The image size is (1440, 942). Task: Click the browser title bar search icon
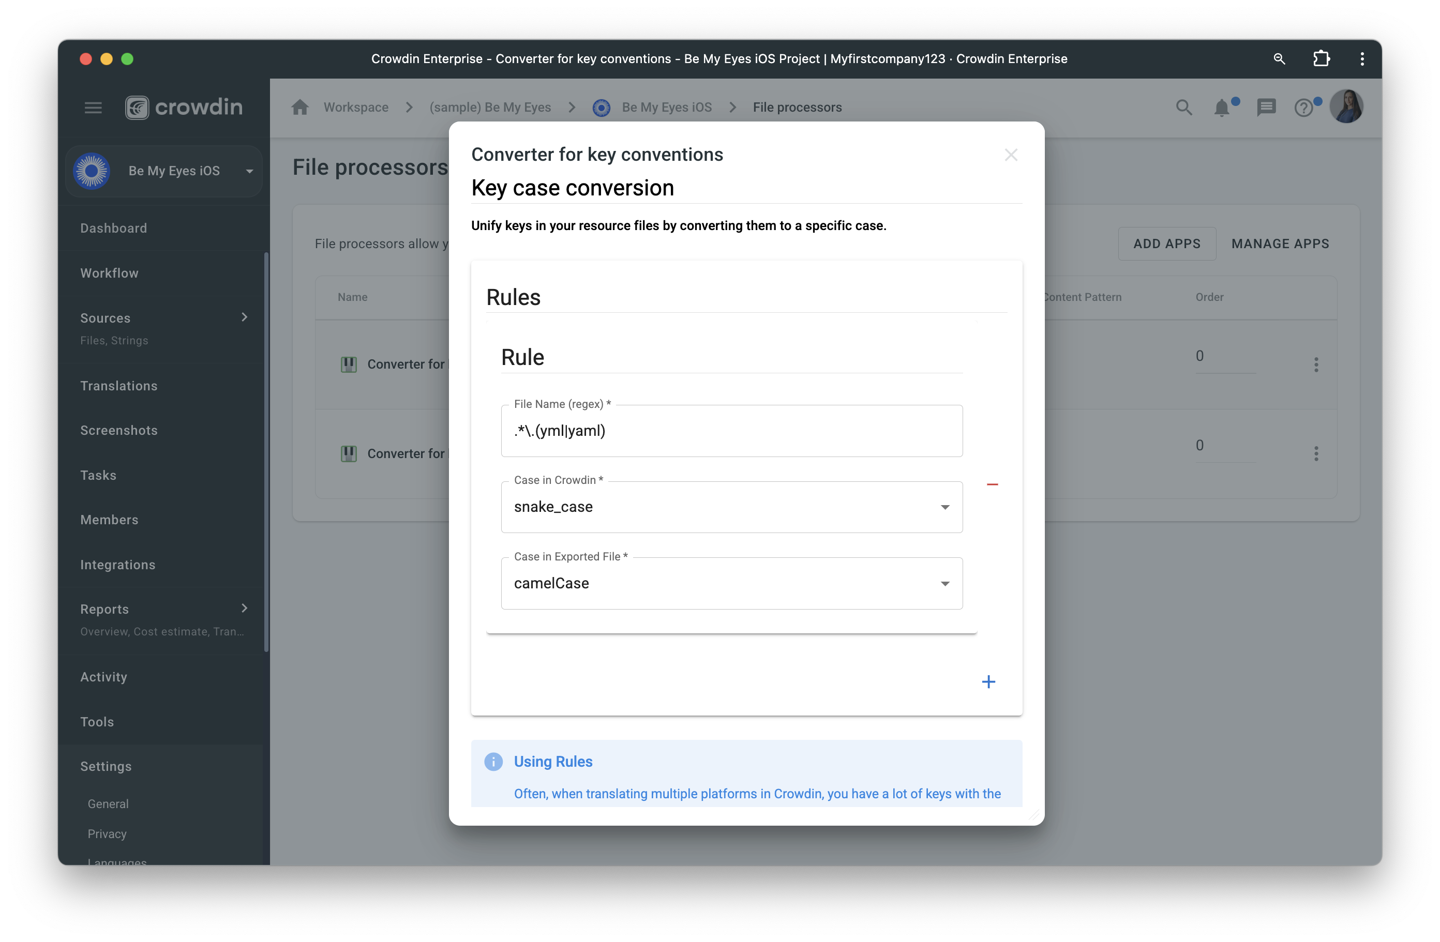click(x=1279, y=58)
